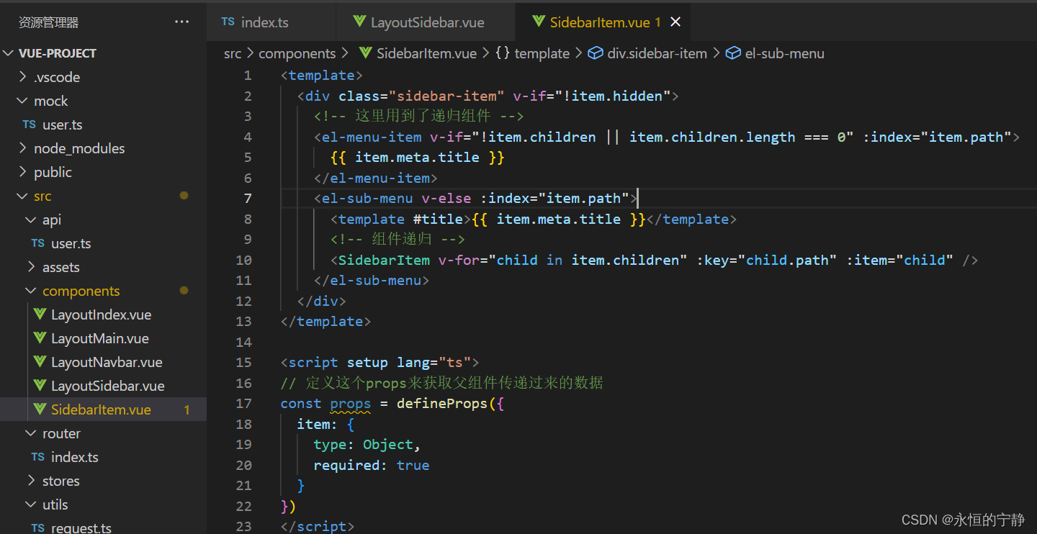This screenshot has width=1037, height=534.
Task: Open index.ts under router folder
Action: click(x=74, y=457)
